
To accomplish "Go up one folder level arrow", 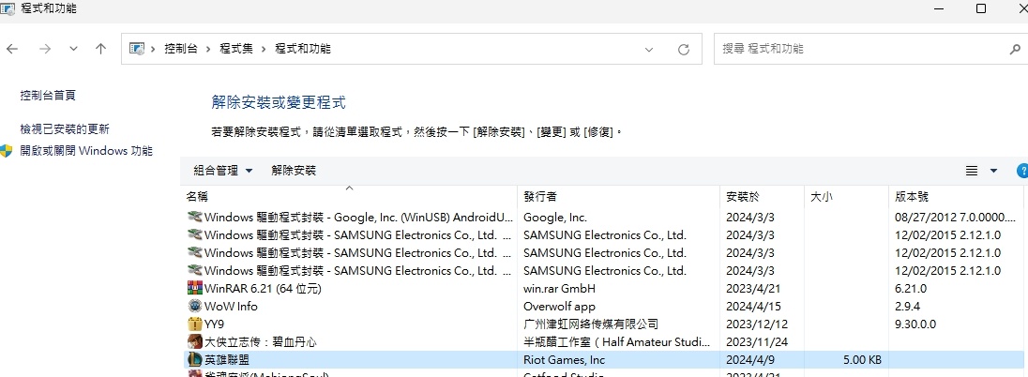I will pos(100,49).
